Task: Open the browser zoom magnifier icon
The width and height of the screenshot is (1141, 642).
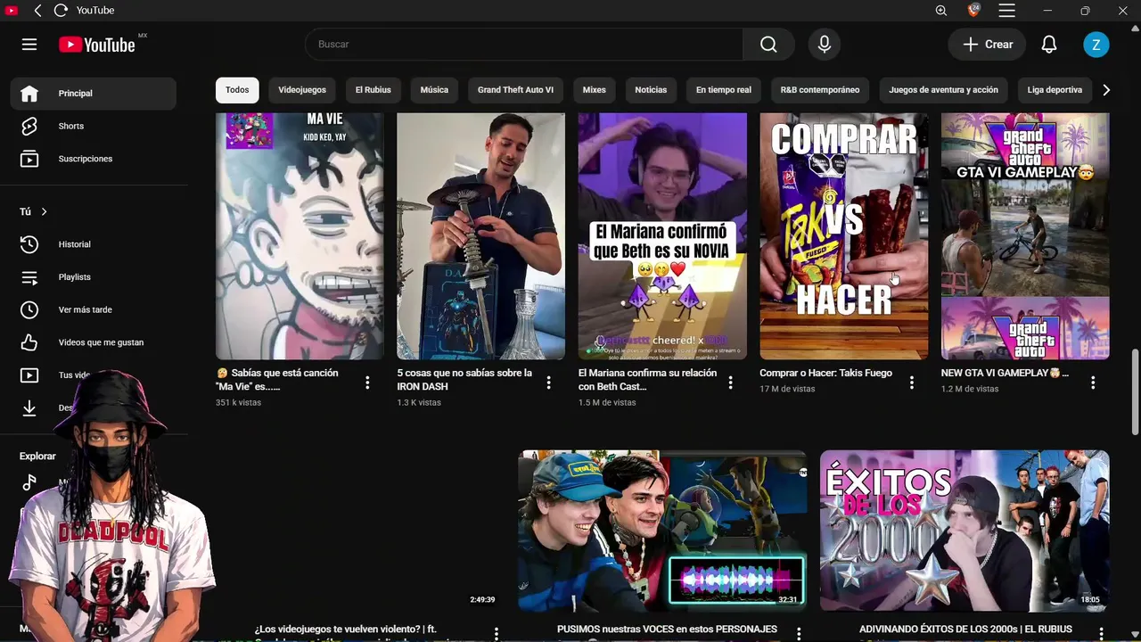Action: click(x=941, y=11)
